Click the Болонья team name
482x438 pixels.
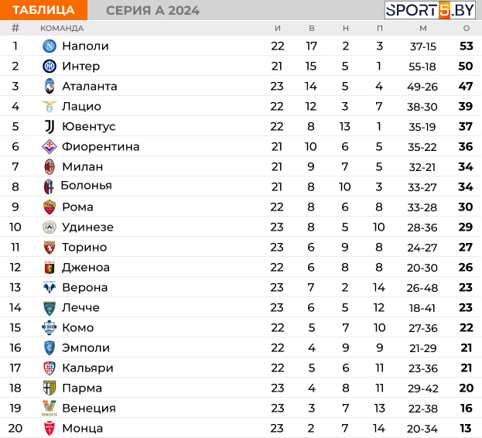pyautogui.click(x=87, y=186)
